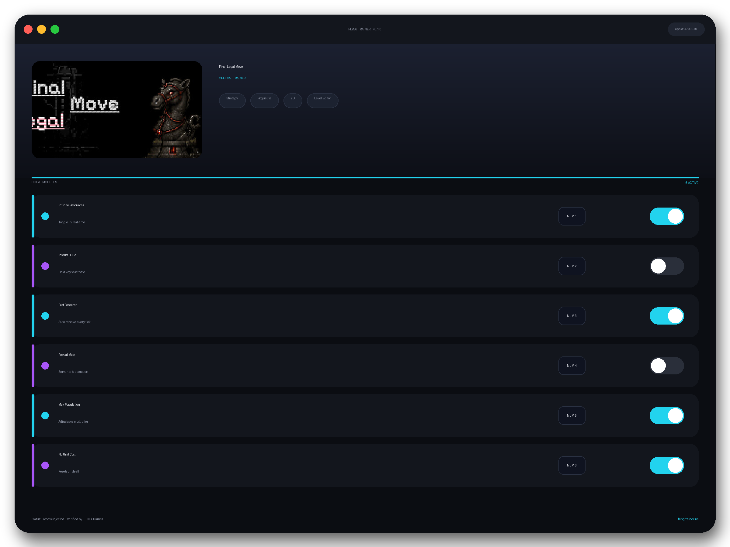Enable the Instant Build switch
The height and width of the screenshot is (547, 730).
tap(667, 266)
